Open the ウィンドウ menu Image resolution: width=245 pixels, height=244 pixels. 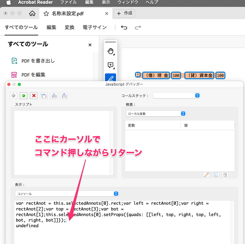[x=128, y=2]
